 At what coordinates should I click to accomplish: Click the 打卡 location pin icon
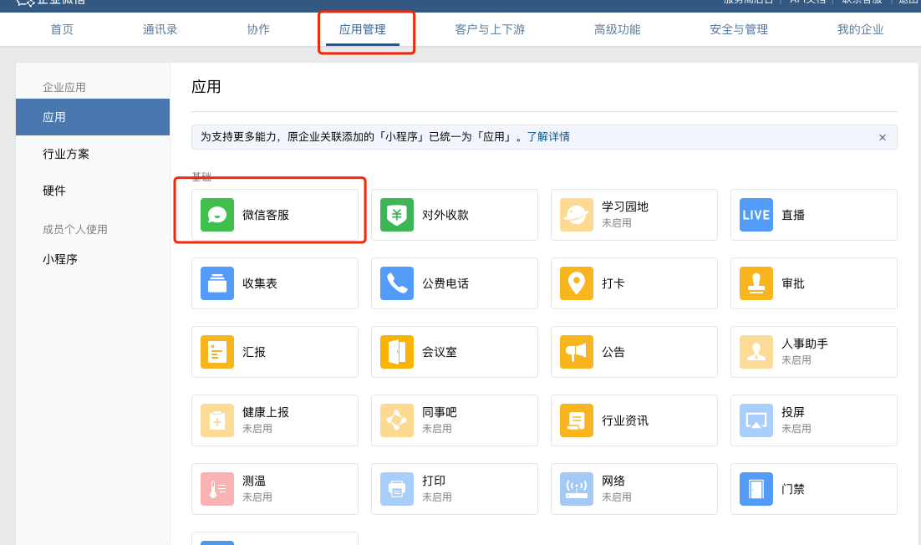pyautogui.click(x=577, y=283)
